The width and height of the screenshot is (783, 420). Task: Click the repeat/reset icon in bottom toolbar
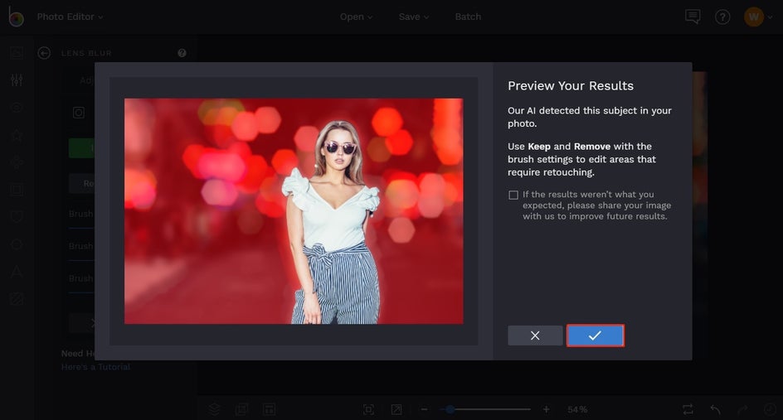(688, 409)
